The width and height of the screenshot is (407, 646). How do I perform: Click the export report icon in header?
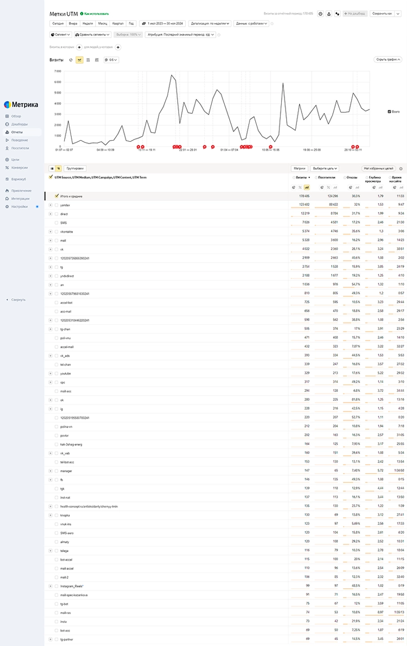point(329,14)
